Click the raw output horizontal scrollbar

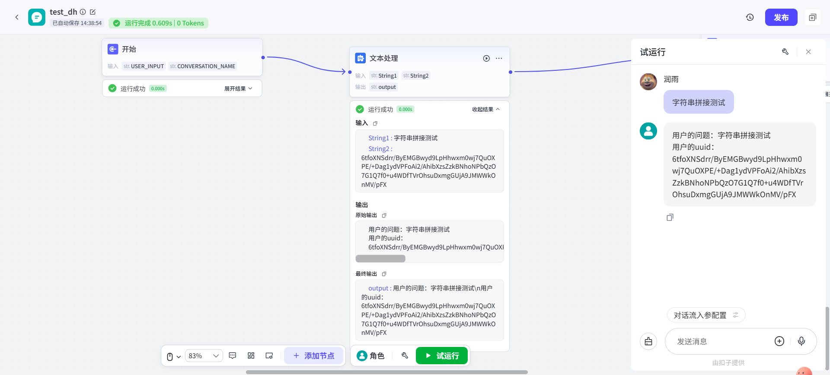(380, 258)
